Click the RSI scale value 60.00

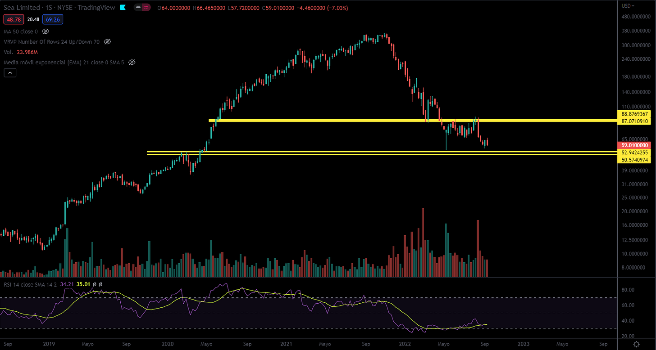(628, 305)
